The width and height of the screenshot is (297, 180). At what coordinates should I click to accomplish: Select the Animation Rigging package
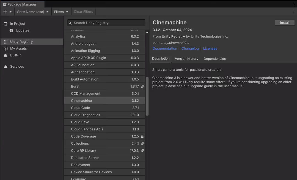coord(105,51)
